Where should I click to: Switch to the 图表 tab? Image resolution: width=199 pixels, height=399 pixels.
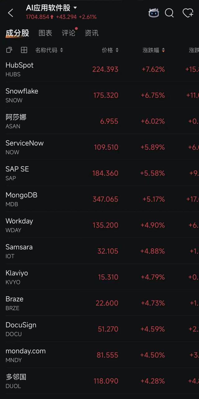[x=45, y=33]
